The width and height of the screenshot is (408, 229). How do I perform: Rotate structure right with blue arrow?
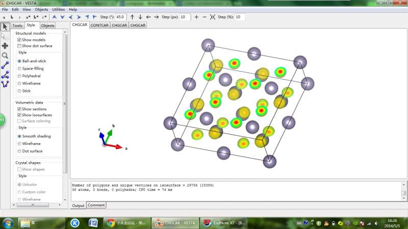[x=79, y=17]
